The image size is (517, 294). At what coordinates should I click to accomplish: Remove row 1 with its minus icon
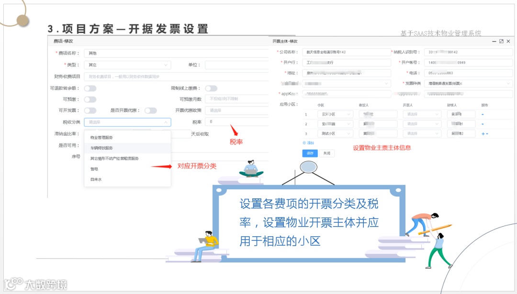pos(483,115)
